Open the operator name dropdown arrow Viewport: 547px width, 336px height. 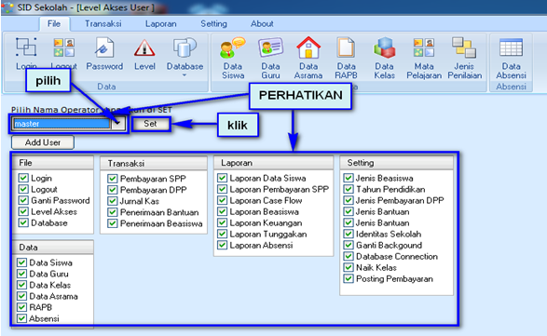(x=118, y=124)
